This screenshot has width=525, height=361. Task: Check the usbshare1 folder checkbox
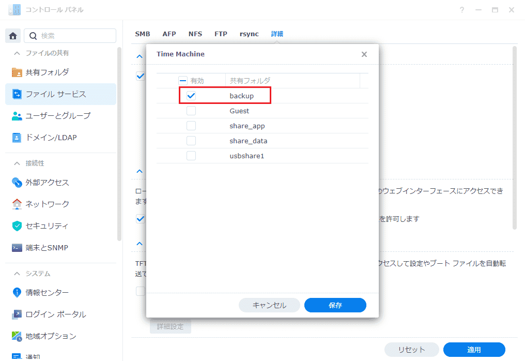point(191,156)
